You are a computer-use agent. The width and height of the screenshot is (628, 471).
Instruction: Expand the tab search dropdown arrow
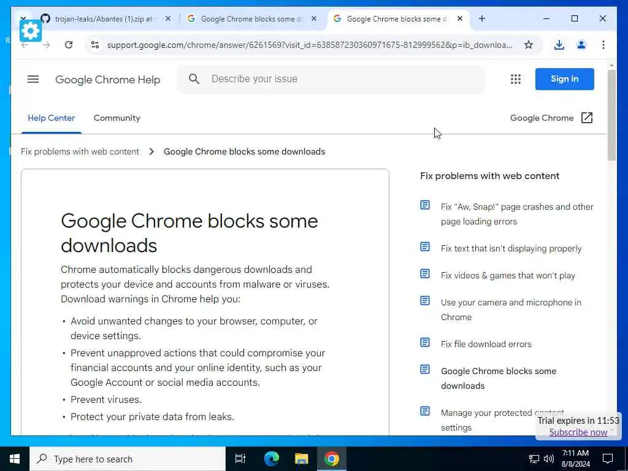23,18
